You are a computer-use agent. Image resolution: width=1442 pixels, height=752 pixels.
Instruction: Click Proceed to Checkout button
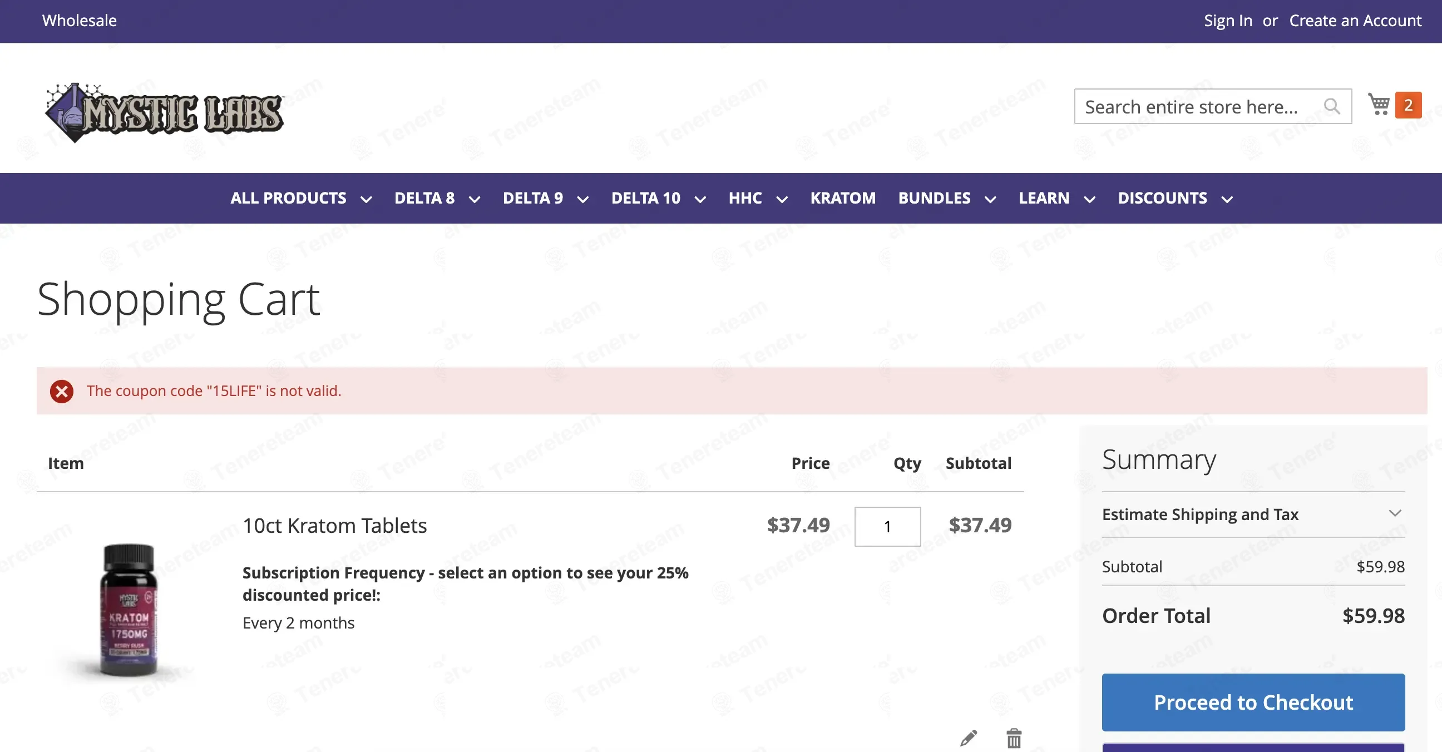1253,702
